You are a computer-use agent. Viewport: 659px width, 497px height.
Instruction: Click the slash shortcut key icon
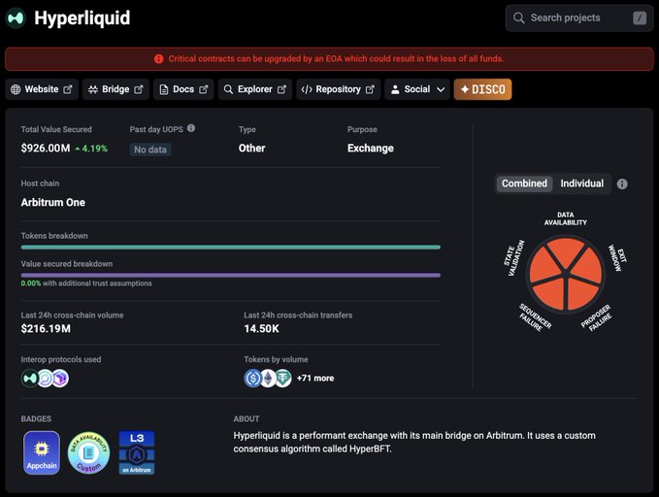point(640,18)
